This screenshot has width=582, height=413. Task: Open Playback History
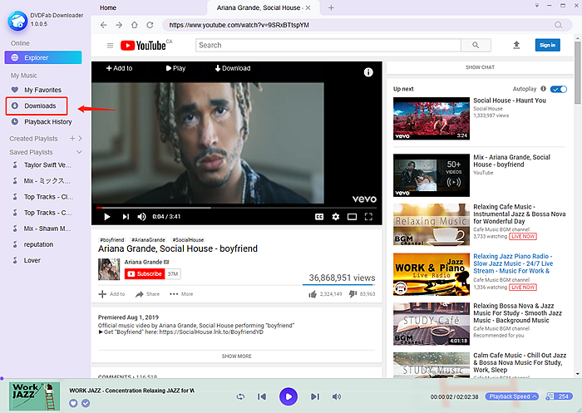43,121
